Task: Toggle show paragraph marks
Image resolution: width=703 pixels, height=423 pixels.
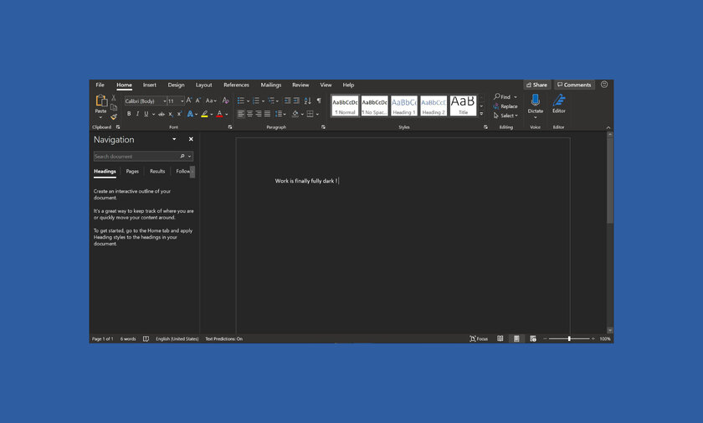Action: [x=319, y=101]
